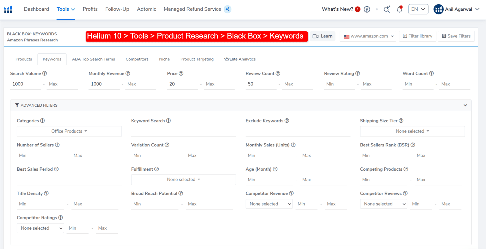Click the Facebook icon in header
486x249 pixels.
[x=367, y=9]
